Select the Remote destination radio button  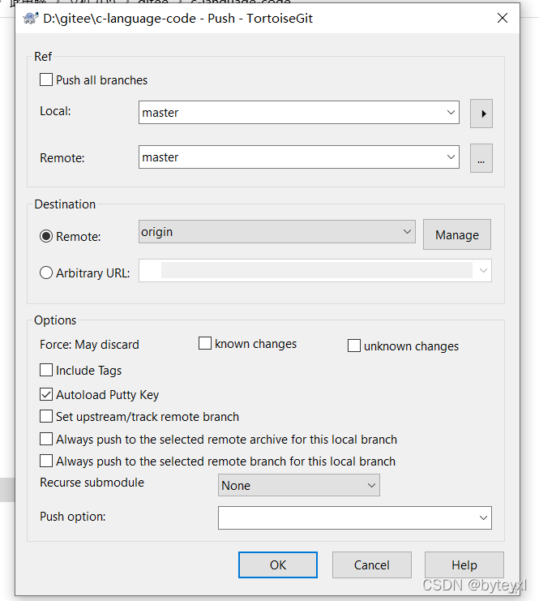tap(46, 236)
